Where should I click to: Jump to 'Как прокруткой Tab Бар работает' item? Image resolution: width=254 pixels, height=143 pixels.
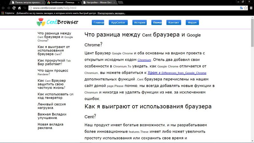pyautogui.click(x=54, y=62)
